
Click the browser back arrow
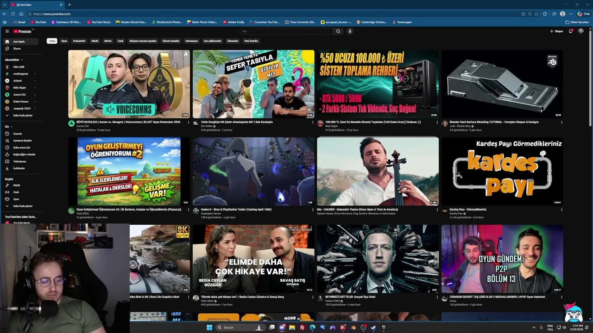6,14
